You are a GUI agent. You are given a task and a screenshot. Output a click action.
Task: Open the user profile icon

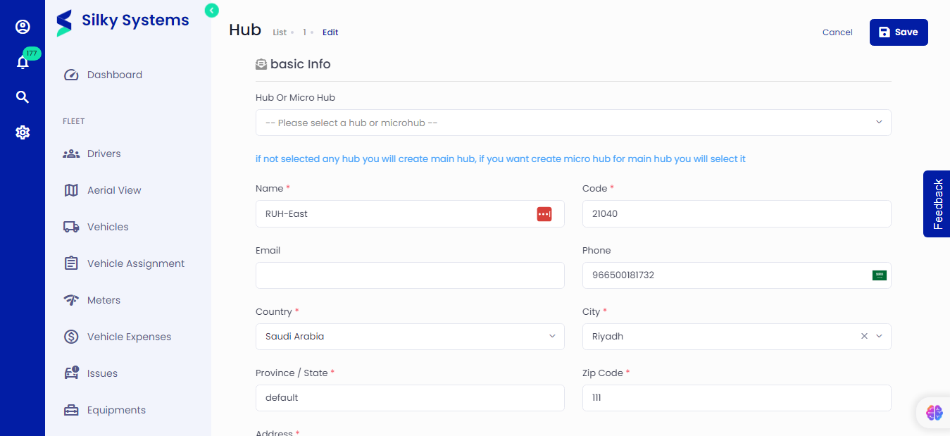coord(23,27)
